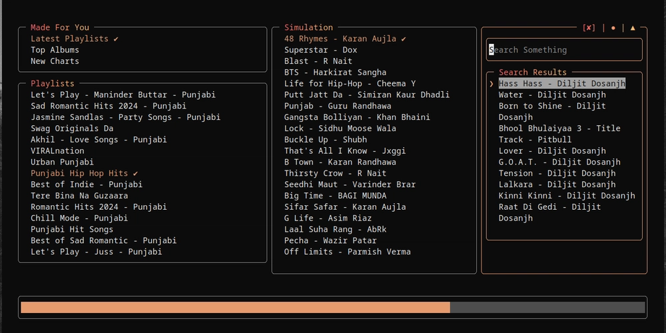Select Pecha - Wazir Patar
666x333 pixels.
click(330, 240)
